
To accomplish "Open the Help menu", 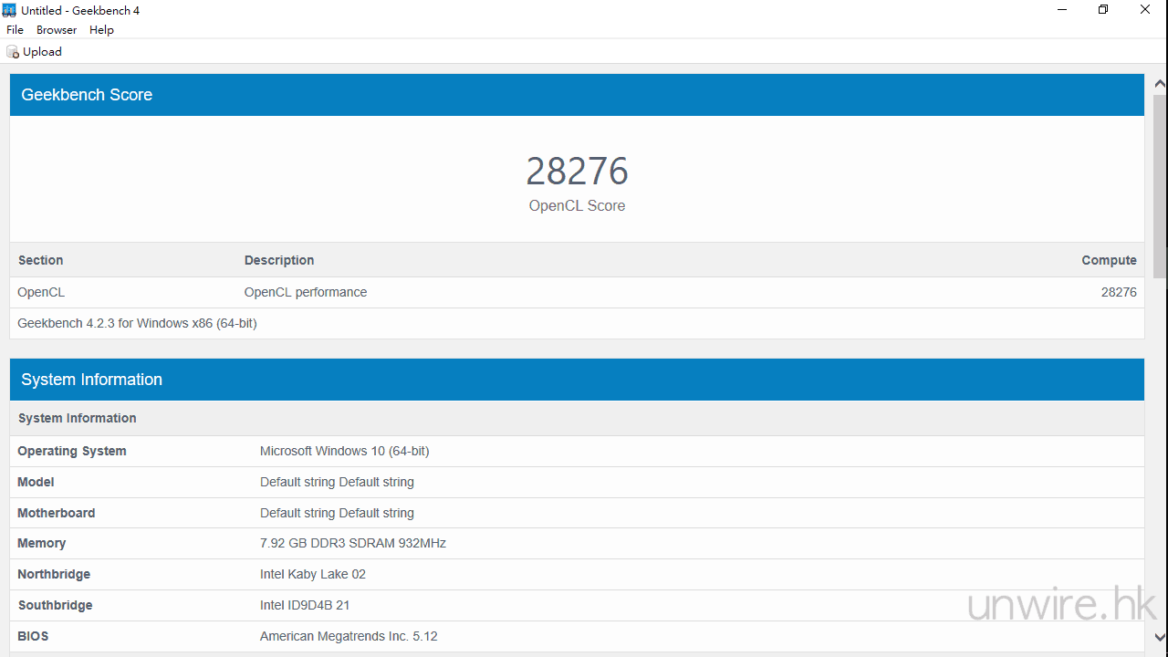I will click(101, 30).
